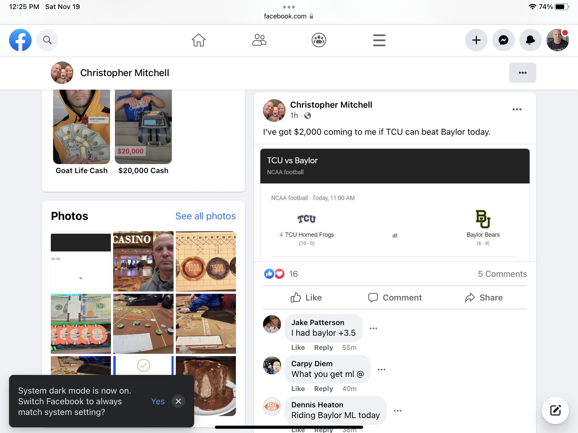Dismiss the dark mode notification
Image resolution: width=578 pixels, height=433 pixels.
tap(178, 401)
